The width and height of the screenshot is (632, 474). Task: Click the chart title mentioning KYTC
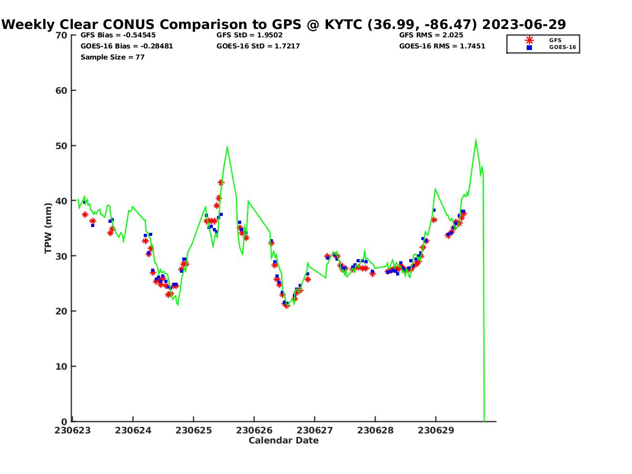(x=284, y=24)
